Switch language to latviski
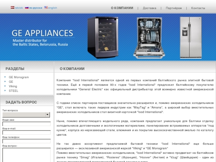216x162 pixels. [x=19, y=8]
